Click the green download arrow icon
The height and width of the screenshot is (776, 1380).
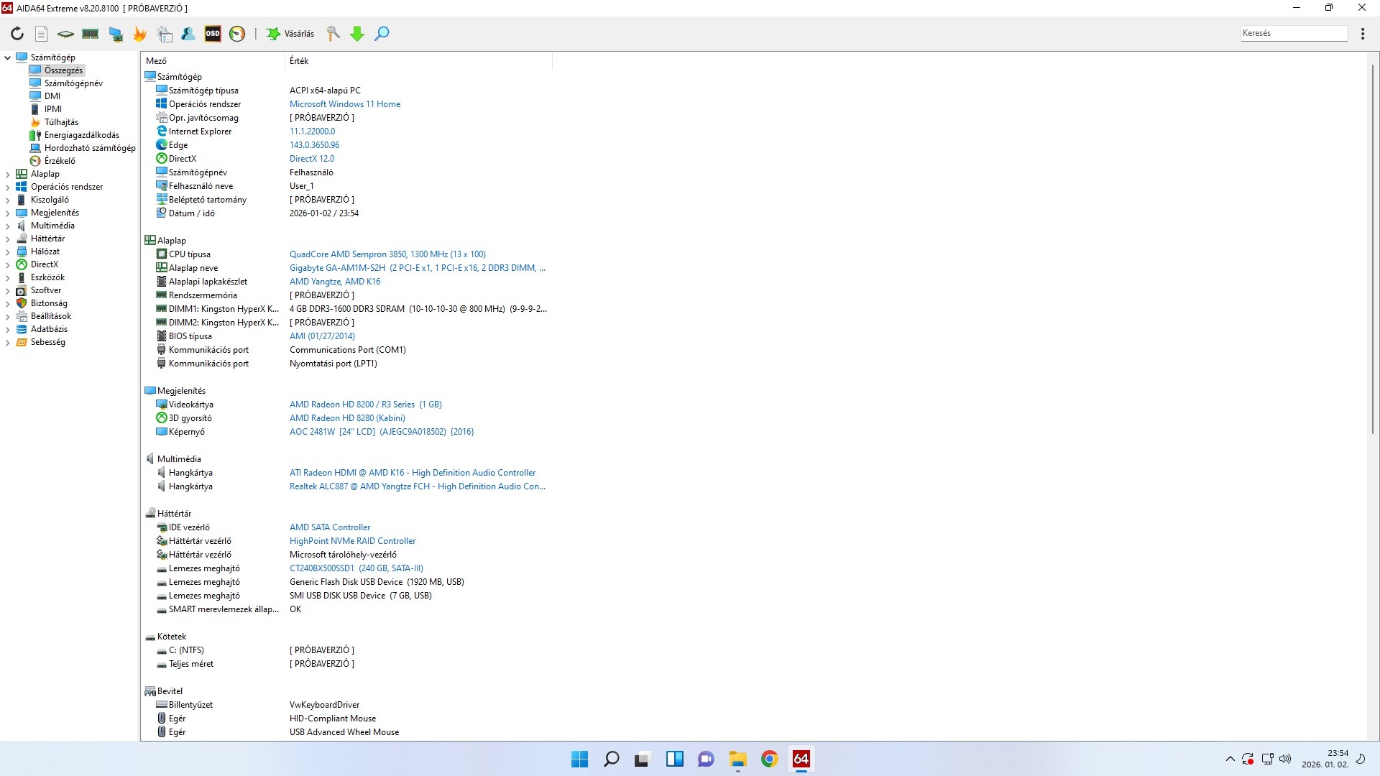357,34
